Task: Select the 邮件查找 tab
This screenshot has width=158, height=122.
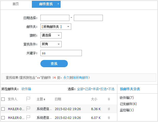Action: click(x=46, y=4)
